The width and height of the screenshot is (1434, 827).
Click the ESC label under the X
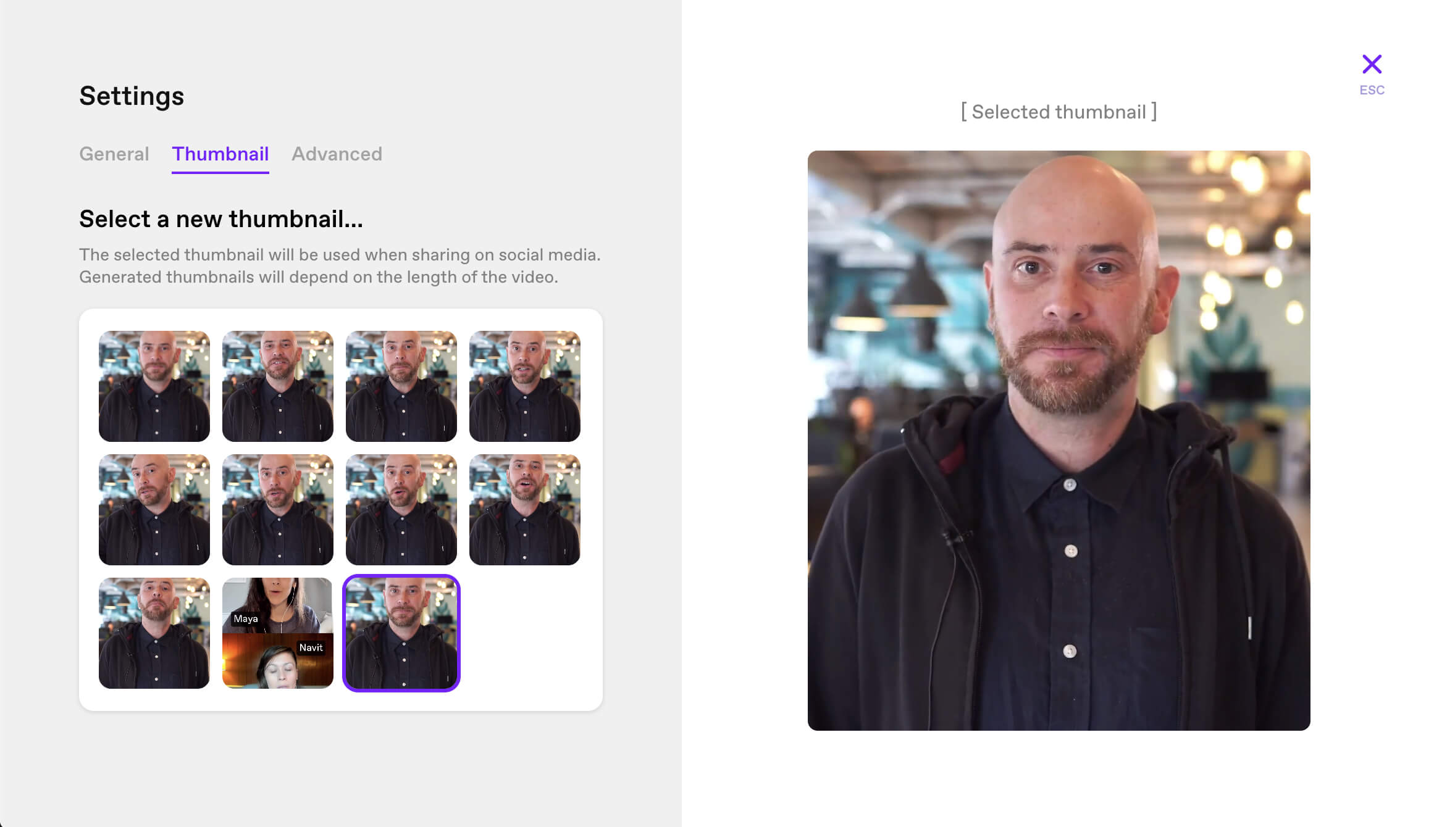(1372, 90)
